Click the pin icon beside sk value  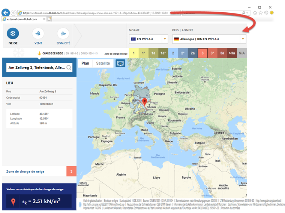click(x=13, y=202)
